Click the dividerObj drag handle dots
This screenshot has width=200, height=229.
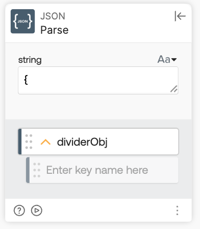click(x=29, y=142)
